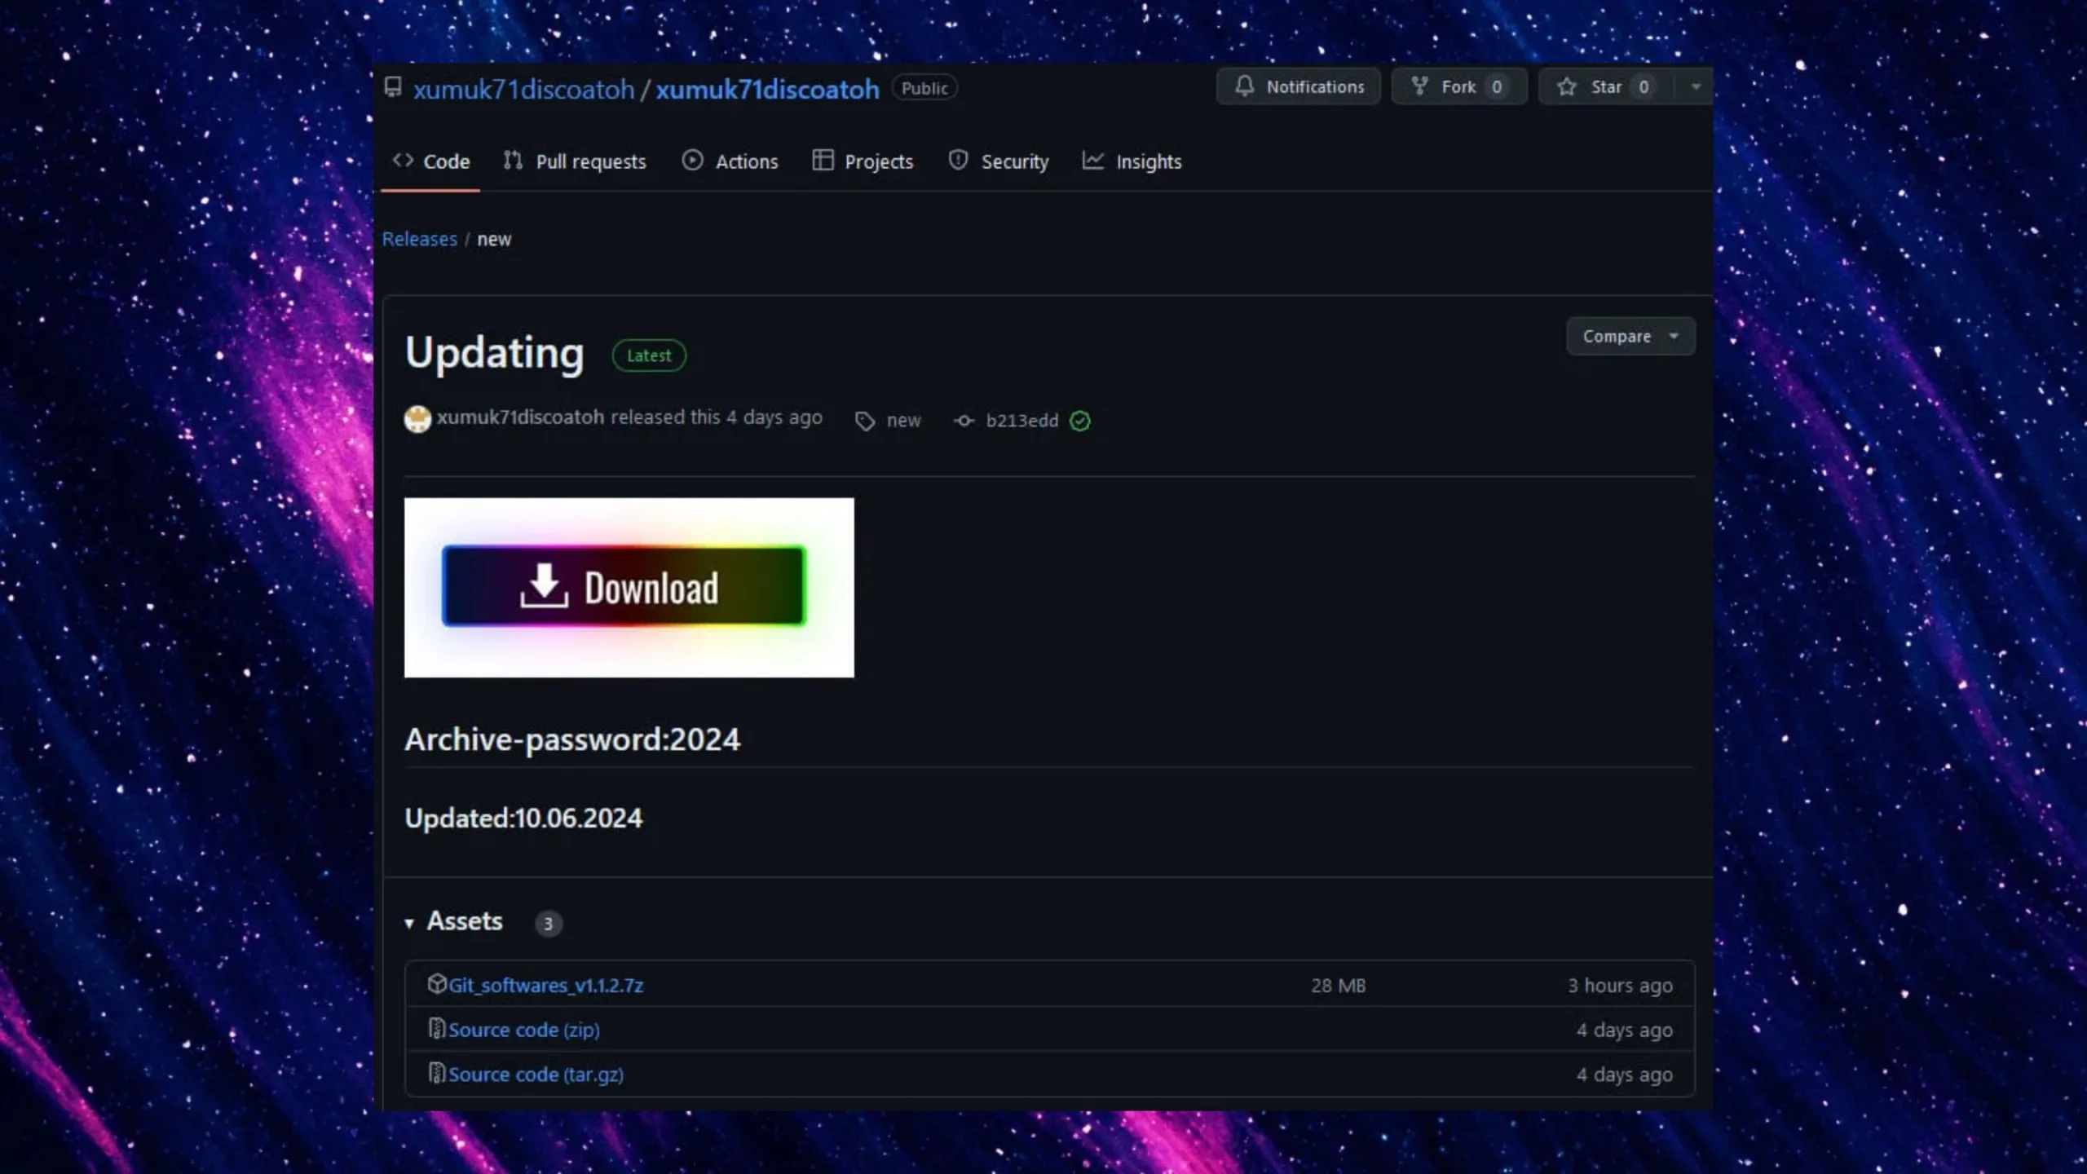
Task: Click the Star count 0 badge
Action: tap(1644, 86)
